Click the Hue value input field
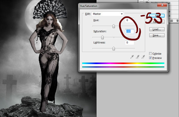The image size is (179, 117). click(x=129, y=20)
